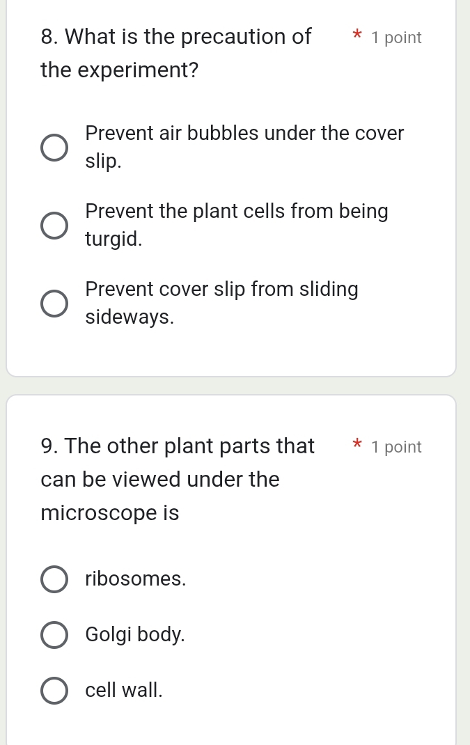Viewport: 470px width, 745px height.
Task: Select radio button for air bubbles option
Action: click(x=54, y=148)
